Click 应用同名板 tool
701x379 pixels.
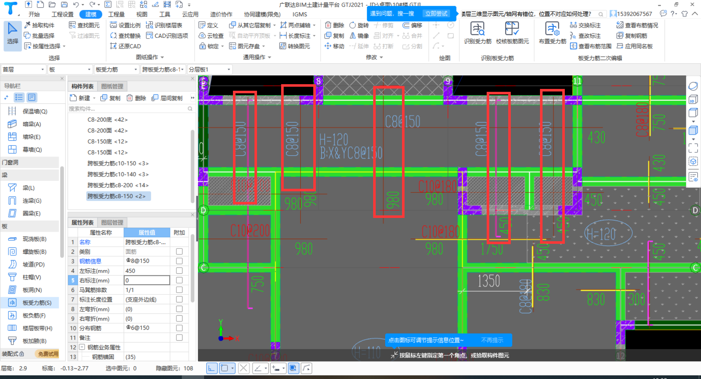635,46
